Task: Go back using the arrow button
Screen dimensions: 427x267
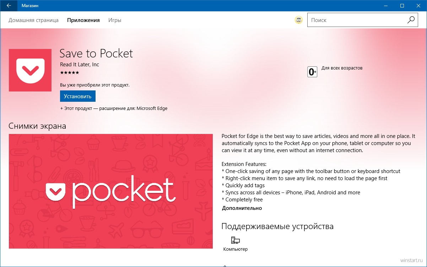Action: point(9,6)
